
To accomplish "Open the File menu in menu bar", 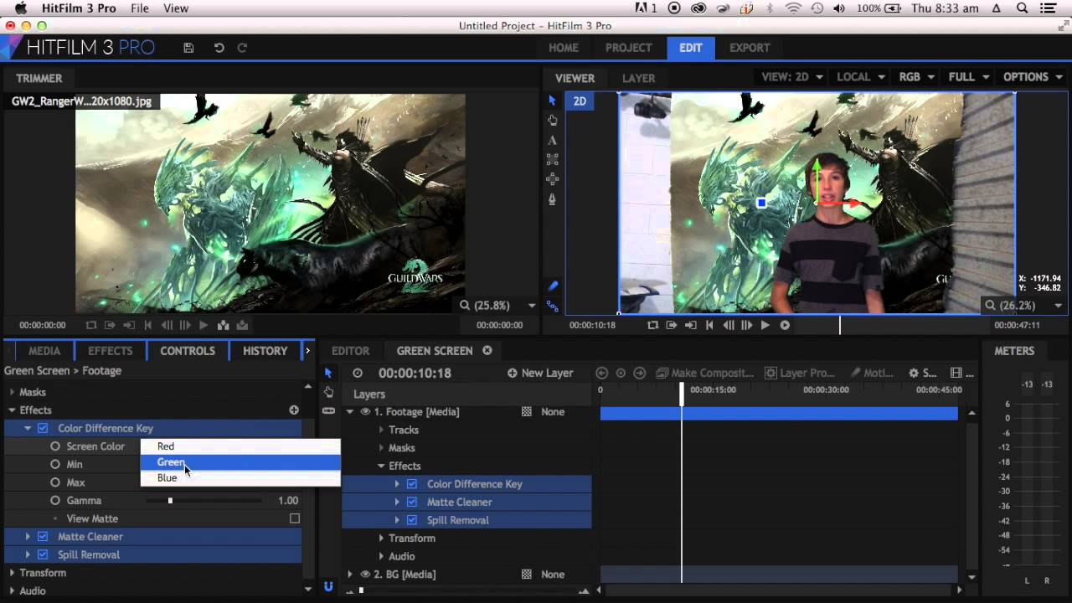I will click(x=139, y=8).
